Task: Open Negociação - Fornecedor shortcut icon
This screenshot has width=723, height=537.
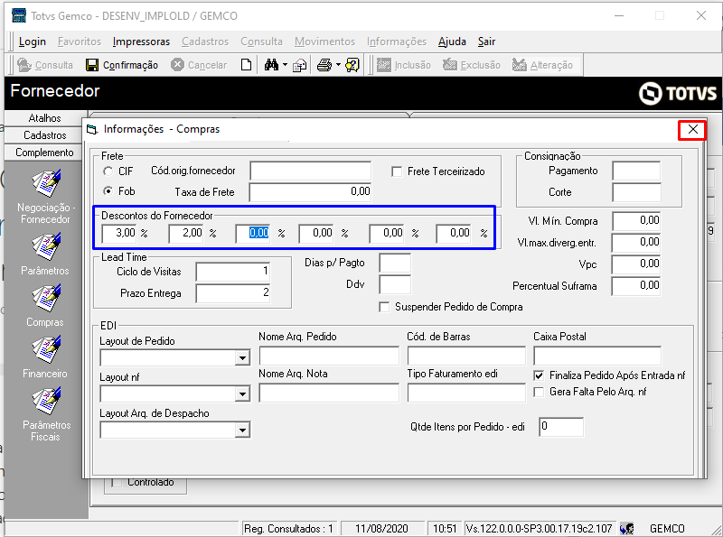Action: coord(47,183)
